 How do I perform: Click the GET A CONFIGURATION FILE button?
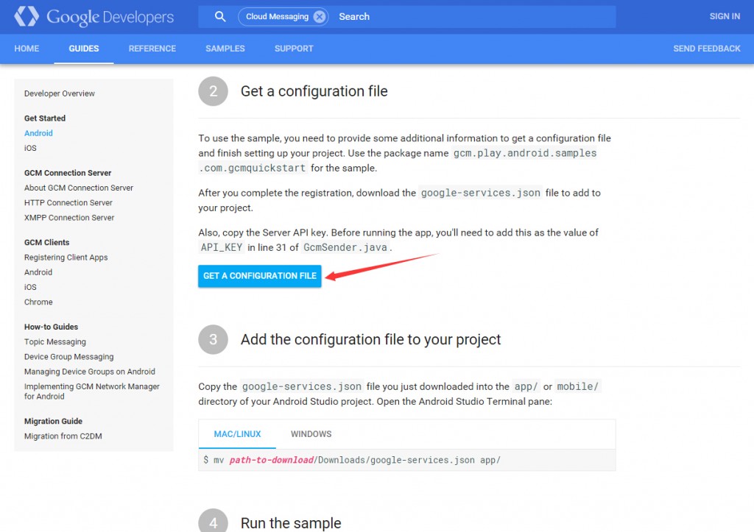[x=259, y=276]
